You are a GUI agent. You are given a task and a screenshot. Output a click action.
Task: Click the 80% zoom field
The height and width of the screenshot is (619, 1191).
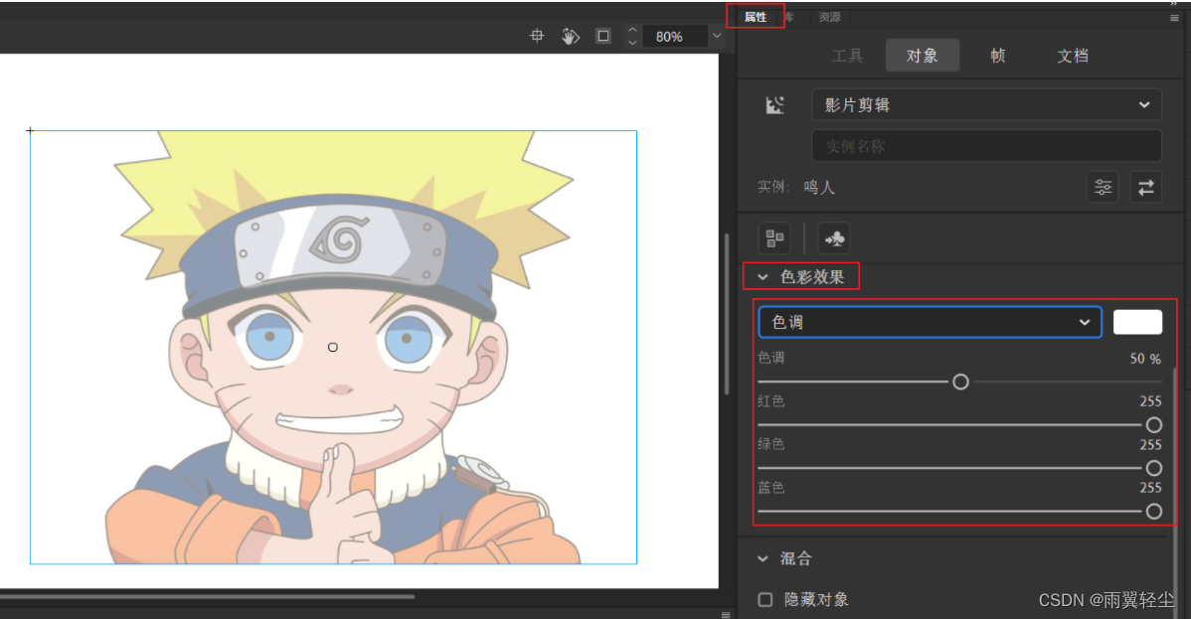pos(675,37)
